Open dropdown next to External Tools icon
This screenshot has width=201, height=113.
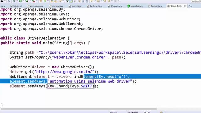pyautogui.click(x=36, y=1)
